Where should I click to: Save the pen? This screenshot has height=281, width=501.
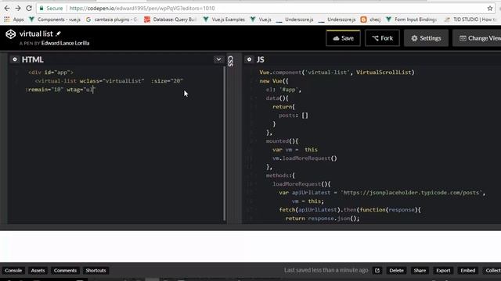point(343,38)
